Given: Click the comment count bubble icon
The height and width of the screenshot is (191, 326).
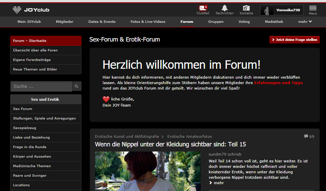Looking at the screenshot, I should (306, 137).
